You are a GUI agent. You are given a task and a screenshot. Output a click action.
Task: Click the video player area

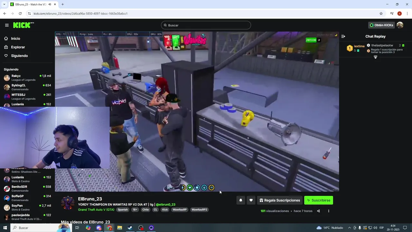[197, 111]
